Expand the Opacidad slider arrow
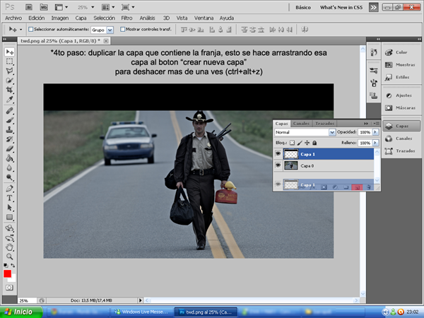 [375, 132]
